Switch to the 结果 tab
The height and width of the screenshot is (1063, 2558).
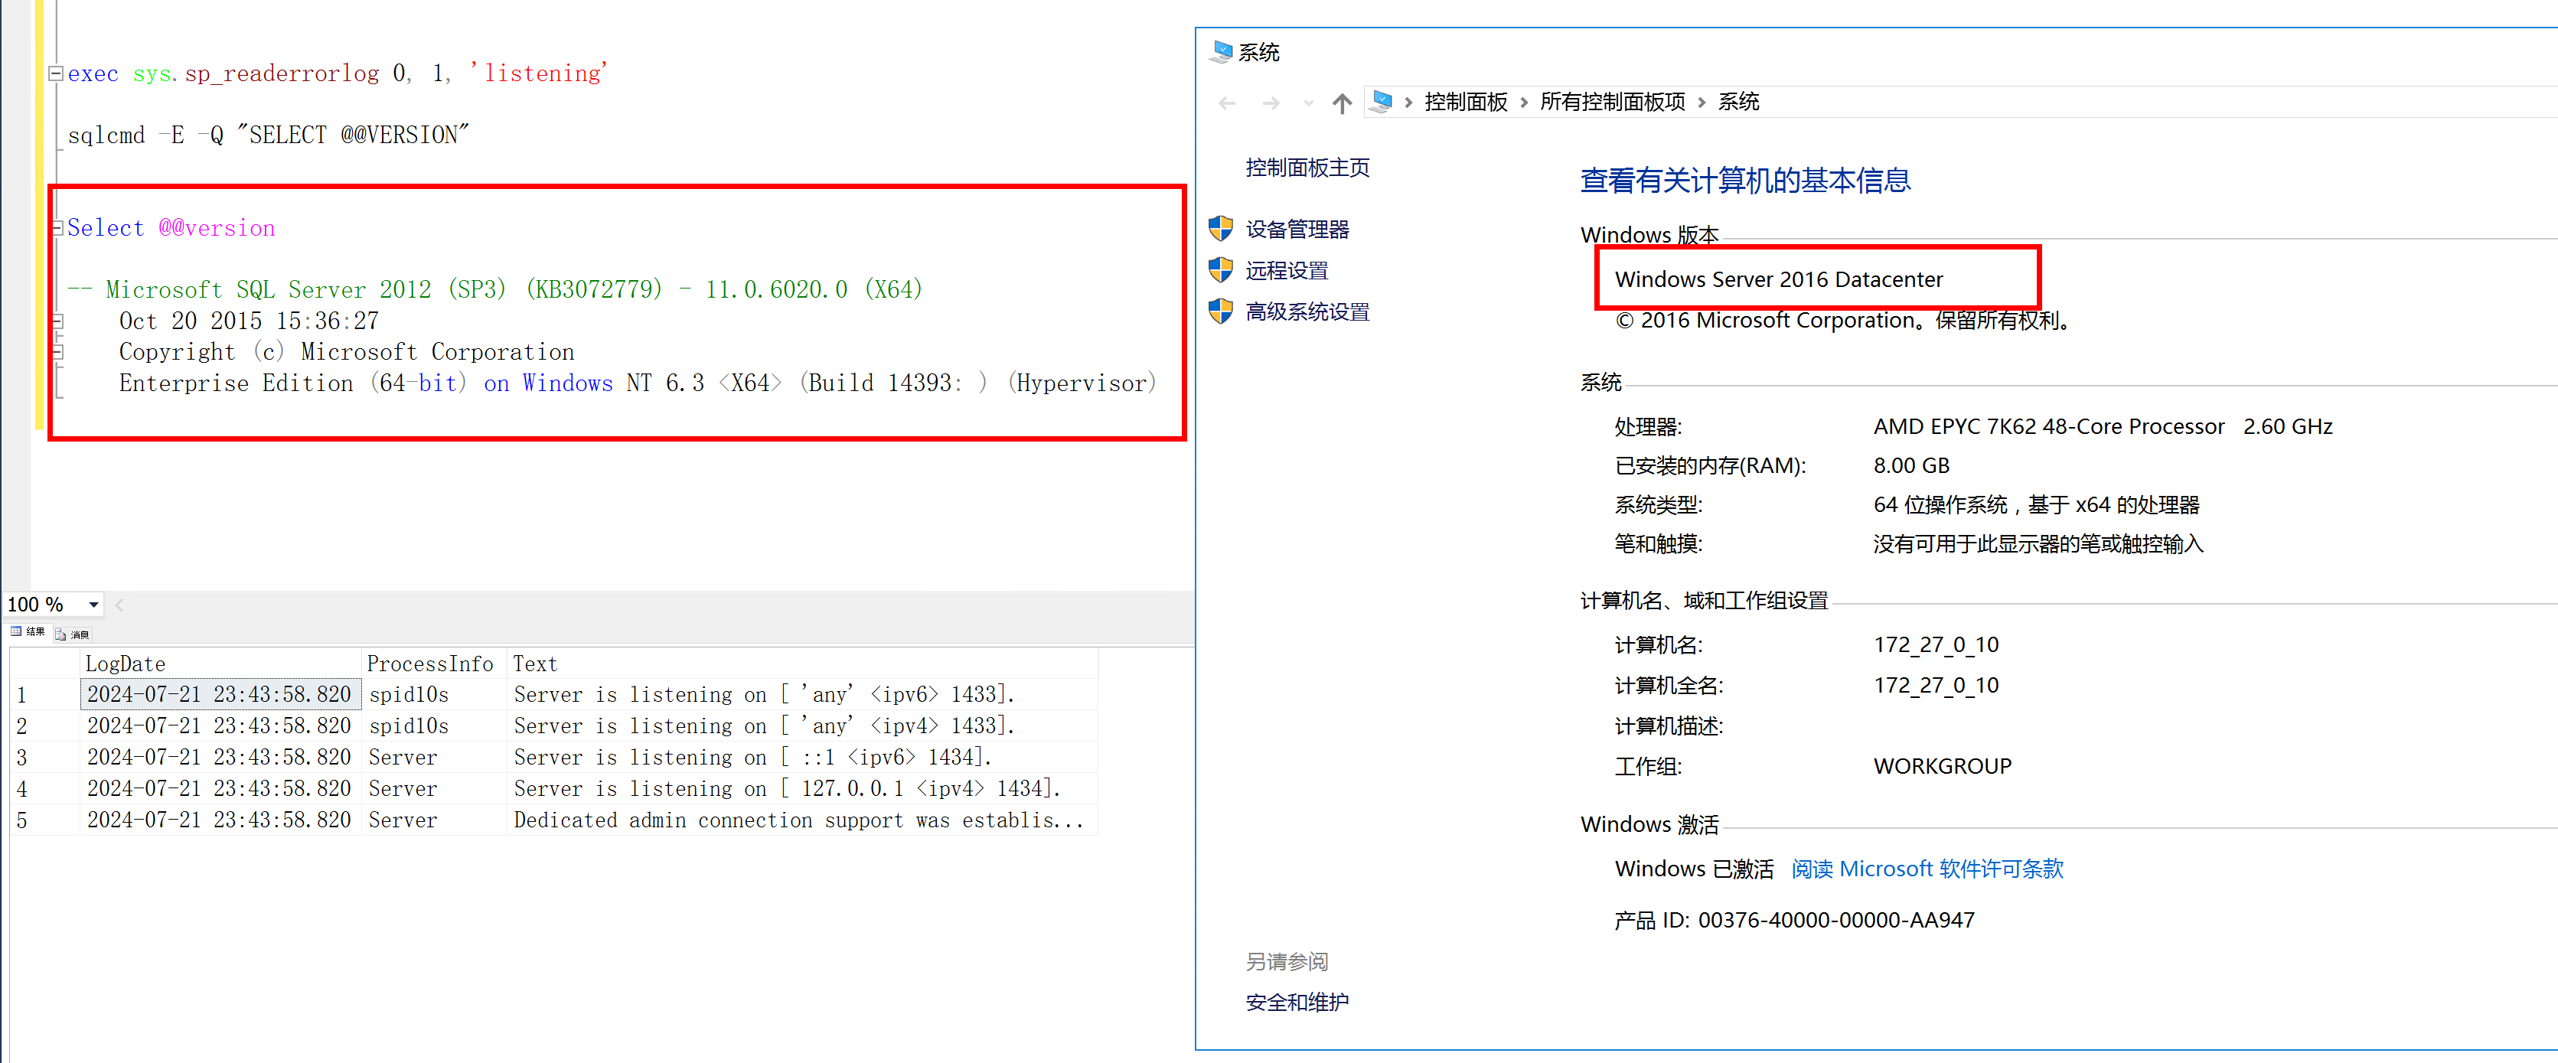[28, 632]
